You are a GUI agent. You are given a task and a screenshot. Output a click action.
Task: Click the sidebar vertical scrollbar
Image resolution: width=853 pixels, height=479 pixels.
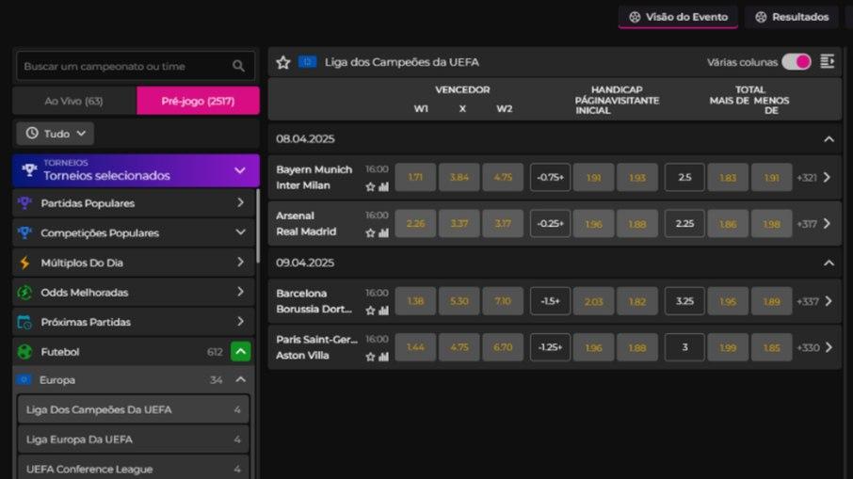(x=258, y=226)
